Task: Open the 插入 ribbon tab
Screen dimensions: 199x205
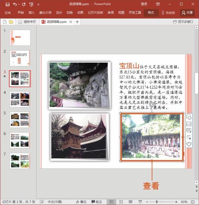Action: [x=32, y=12]
